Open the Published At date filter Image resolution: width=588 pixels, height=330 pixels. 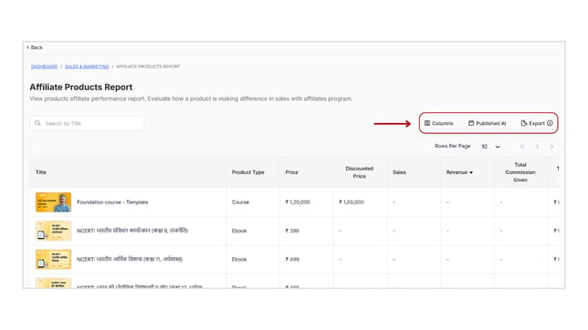488,123
